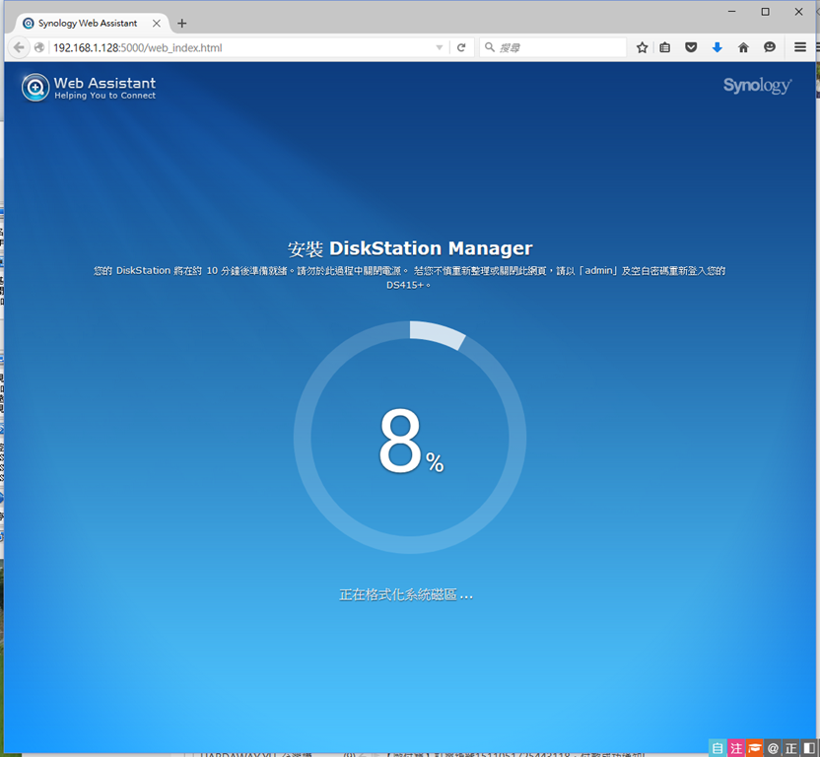Click the chat smiley face icon
This screenshot has height=757, width=820.
tap(770, 47)
